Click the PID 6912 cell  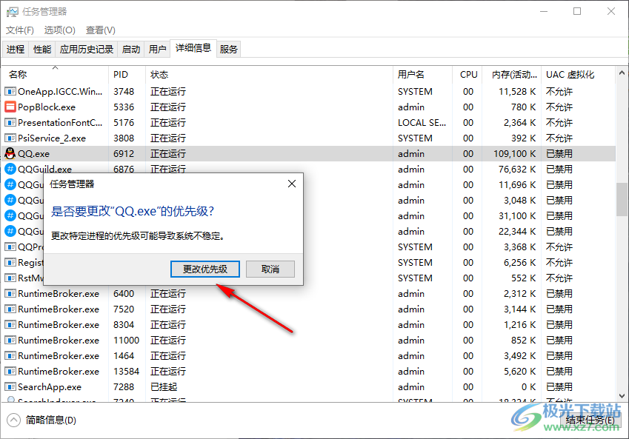coord(124,153)
